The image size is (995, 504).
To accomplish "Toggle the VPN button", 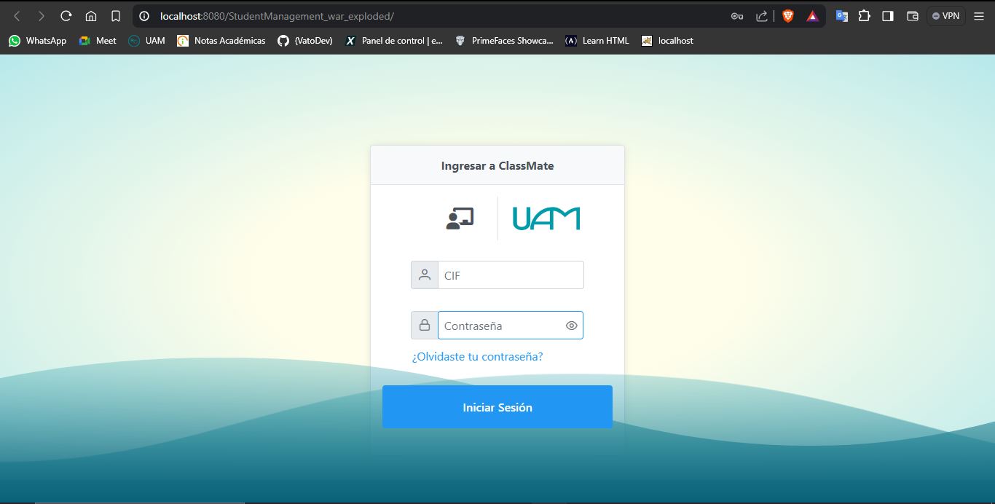I will 945,16.
